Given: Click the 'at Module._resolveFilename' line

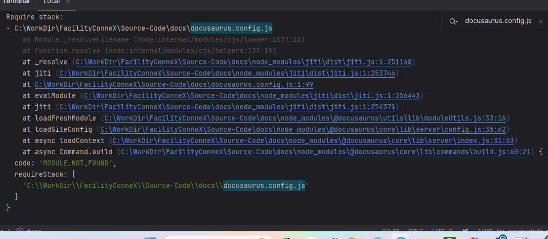Looking at the screenshot, I should 163,39.
